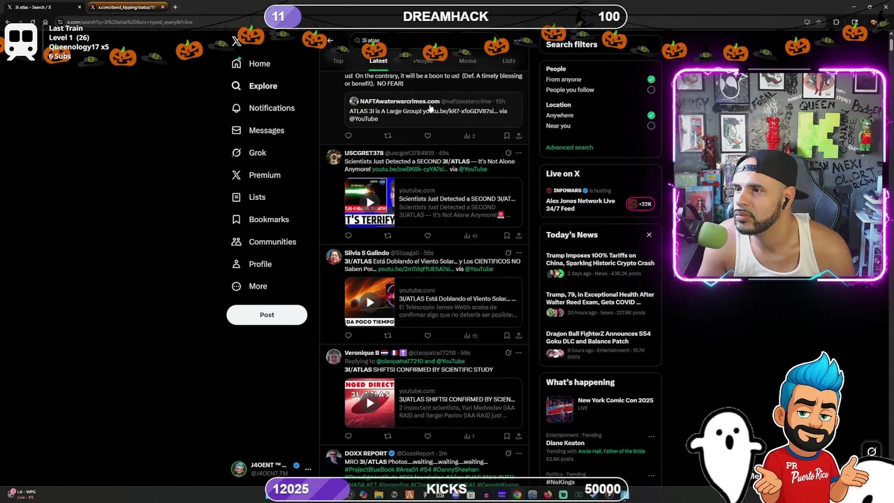Like the USCGRET378 post
The image size is (894, 503).
pos(427,235)
